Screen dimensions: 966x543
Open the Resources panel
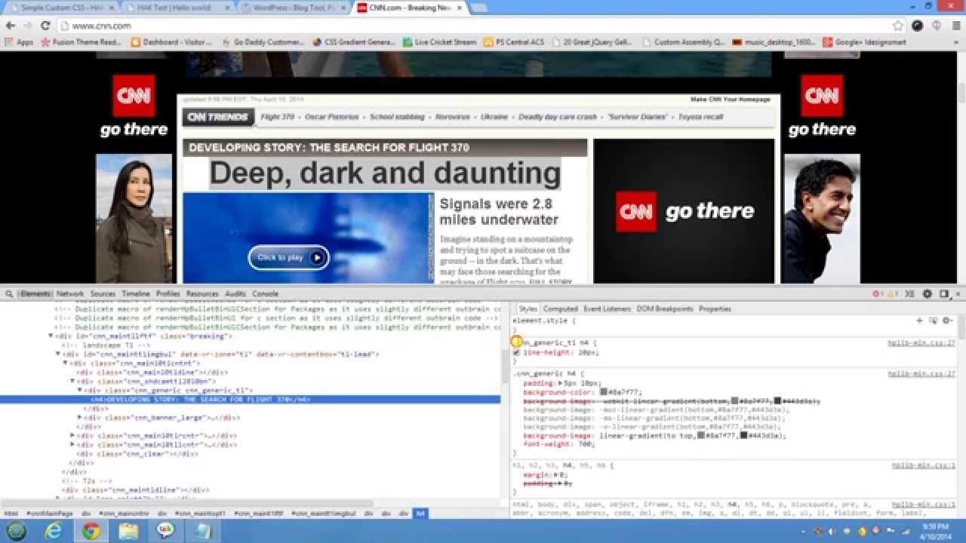202,293
